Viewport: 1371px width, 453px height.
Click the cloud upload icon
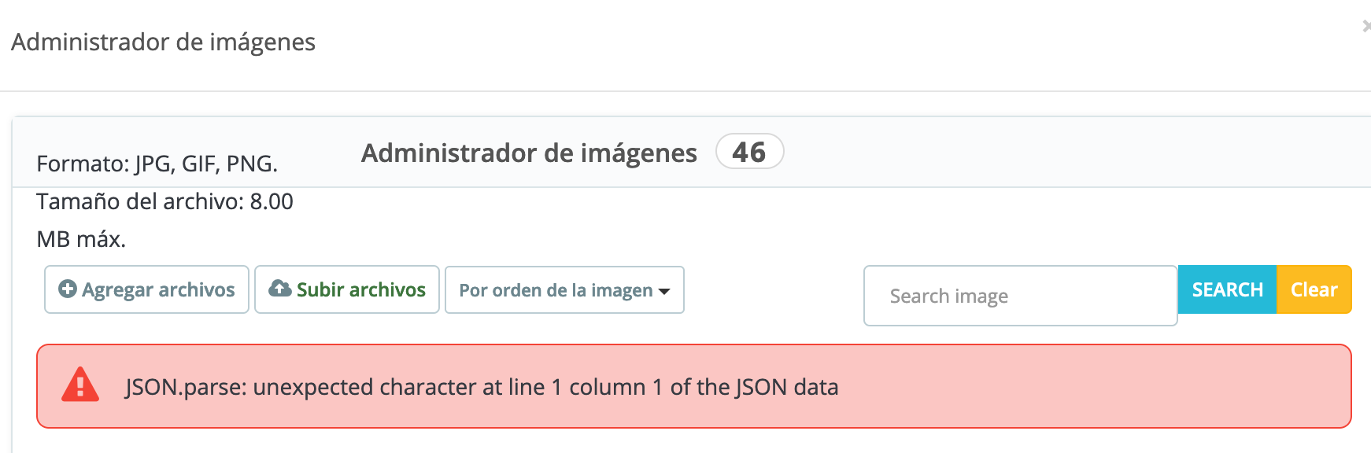[x=279, y=289]
